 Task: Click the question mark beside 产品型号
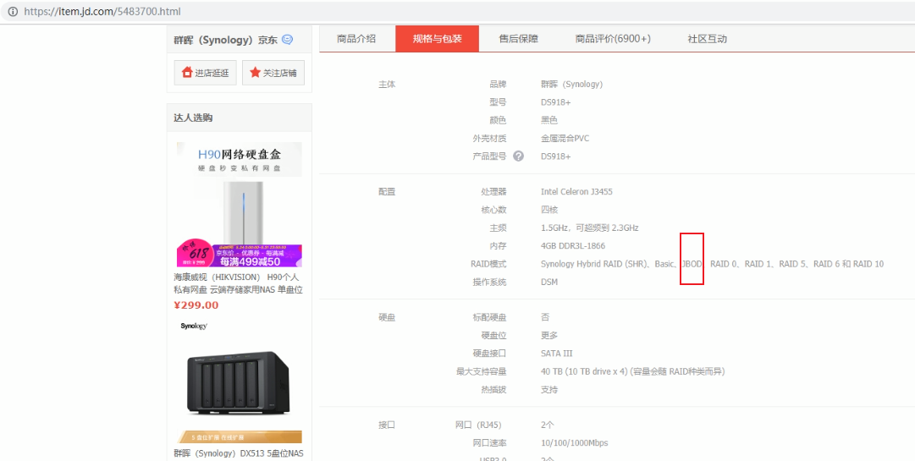coord(518,156)
